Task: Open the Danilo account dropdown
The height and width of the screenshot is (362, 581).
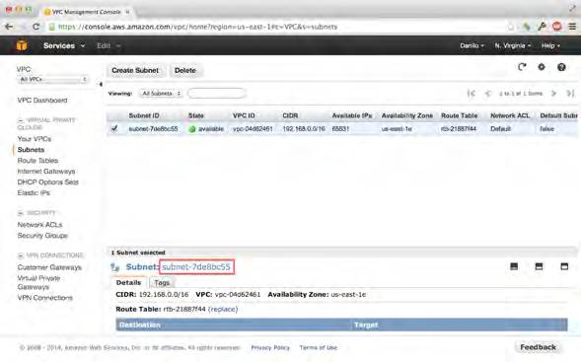Action: [x=472, y=45]
